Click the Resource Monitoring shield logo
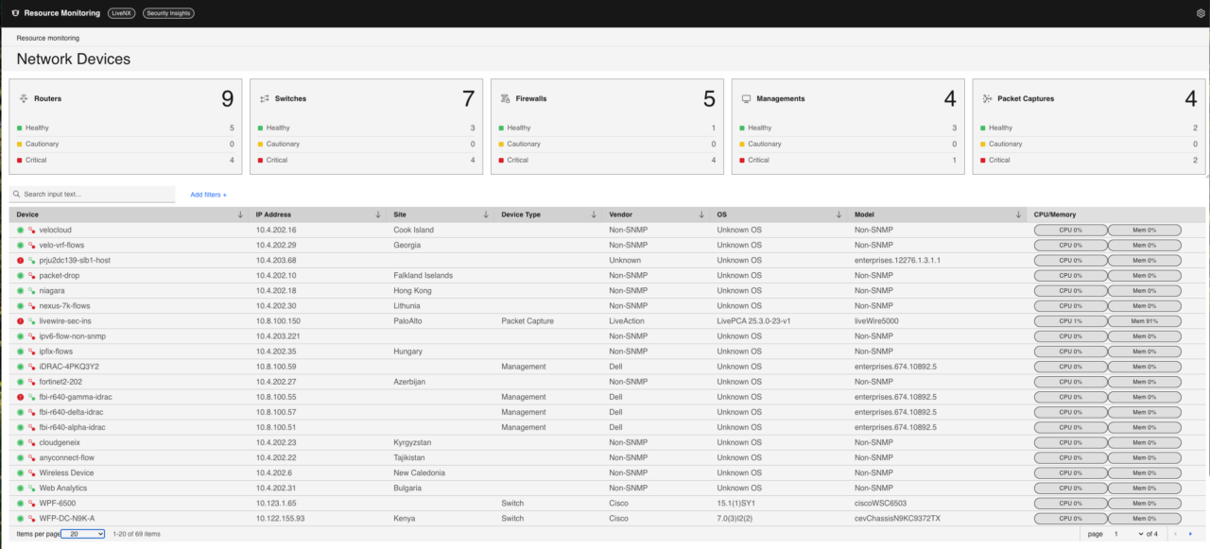This screenshot has width=1210, height=549. (15, 13)
